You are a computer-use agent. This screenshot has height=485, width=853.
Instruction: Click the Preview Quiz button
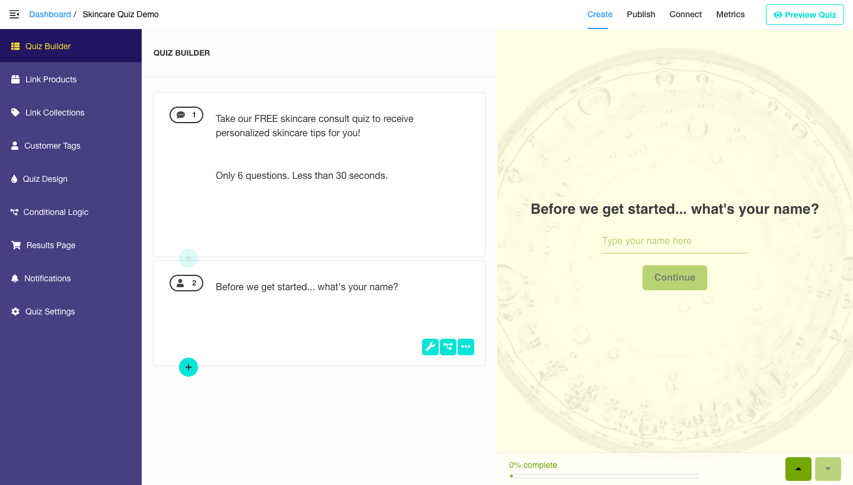[805, 15]
